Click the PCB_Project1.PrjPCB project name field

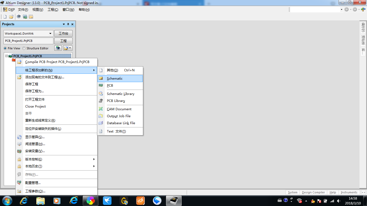[x=28, y=41]
